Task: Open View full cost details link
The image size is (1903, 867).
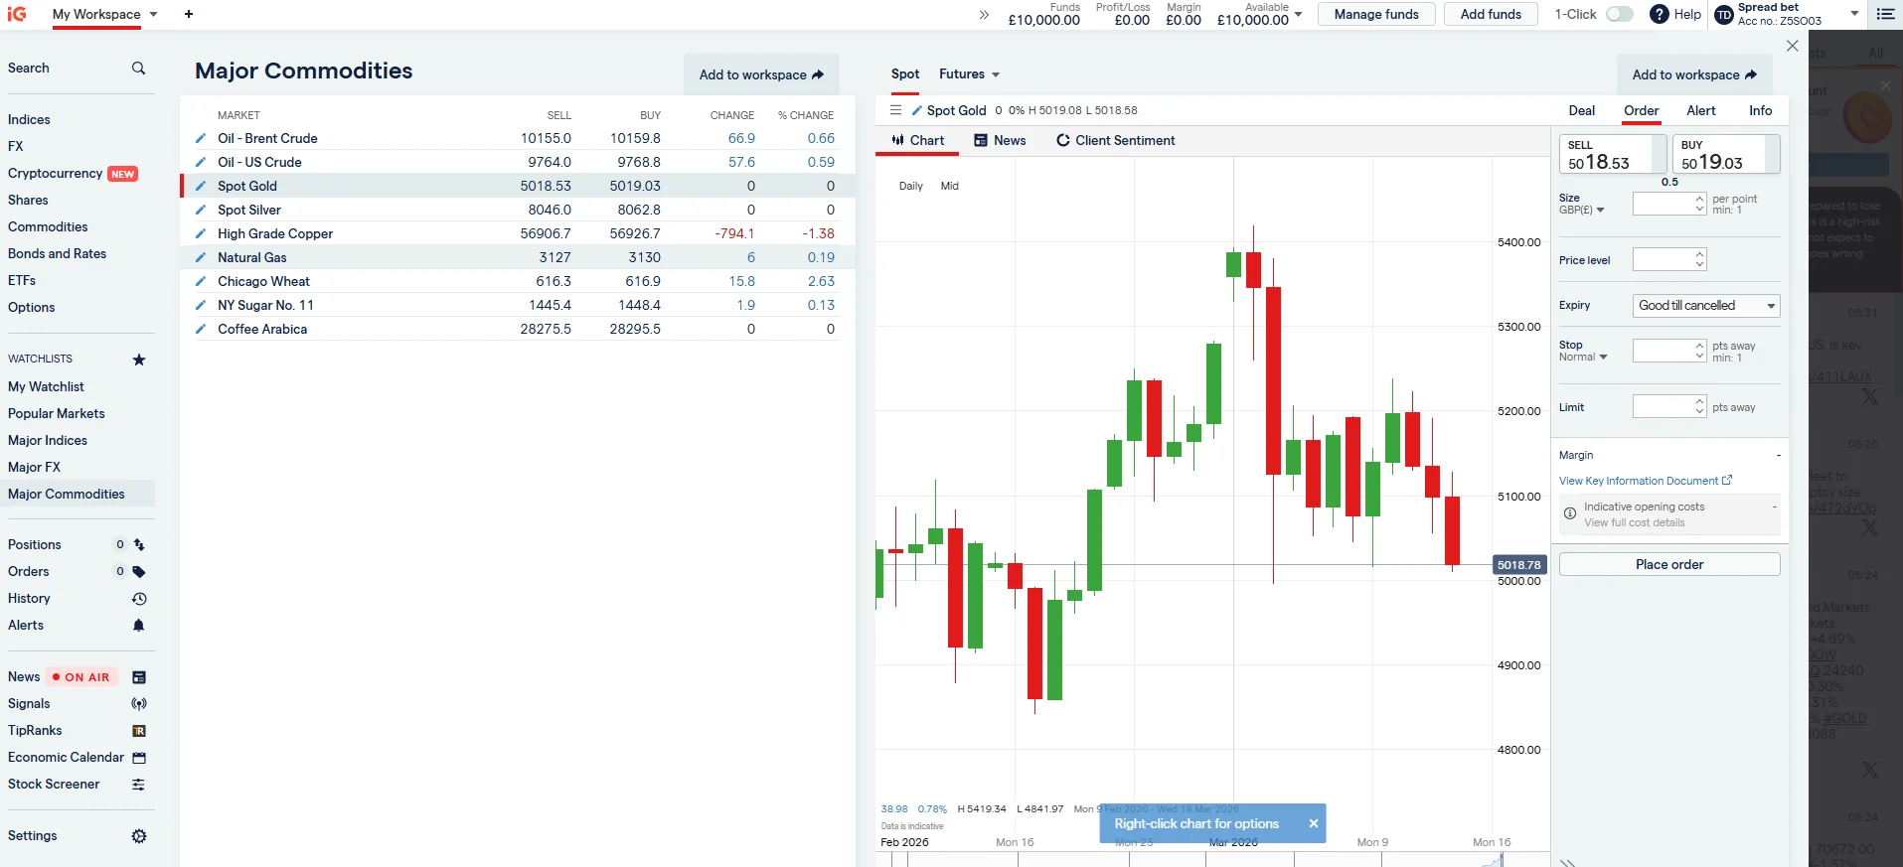Action: click(1634, 522)
